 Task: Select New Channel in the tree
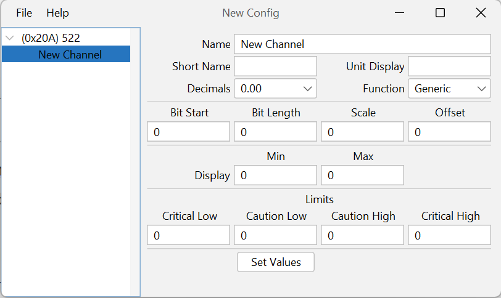[x=70, y=54]
